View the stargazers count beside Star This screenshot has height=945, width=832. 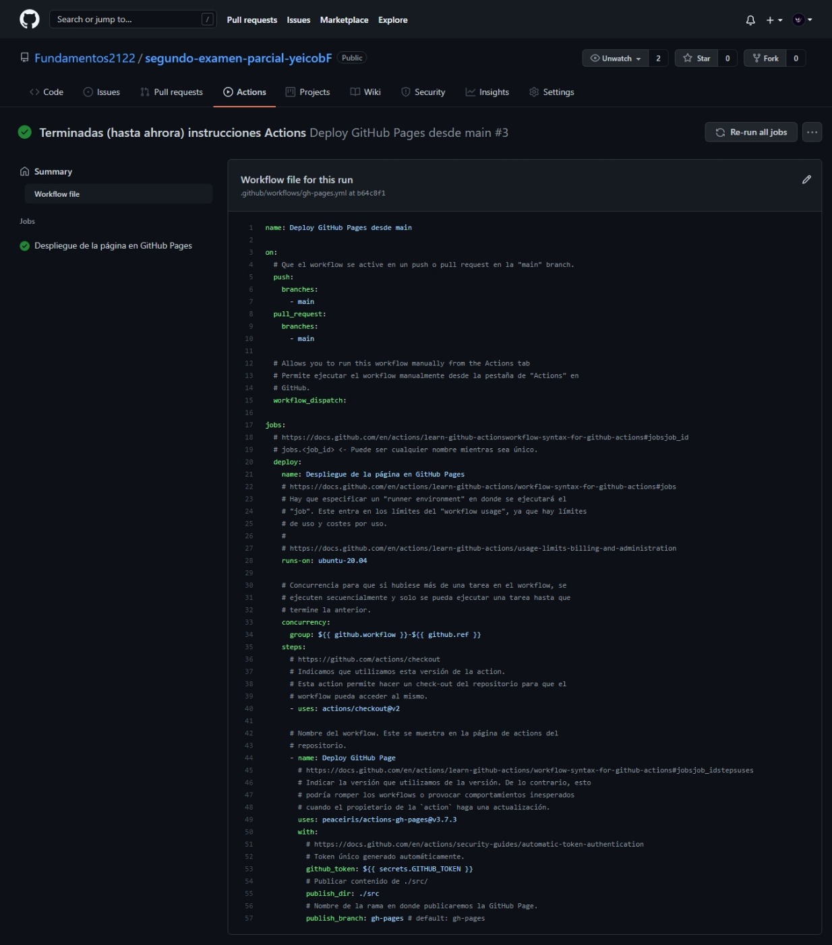tap(727, 59)
